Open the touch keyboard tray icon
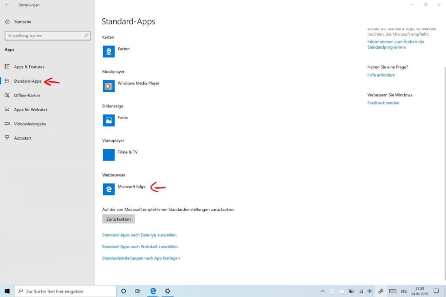Viewport: 446px width, 297px height. [x=393, y=291]
